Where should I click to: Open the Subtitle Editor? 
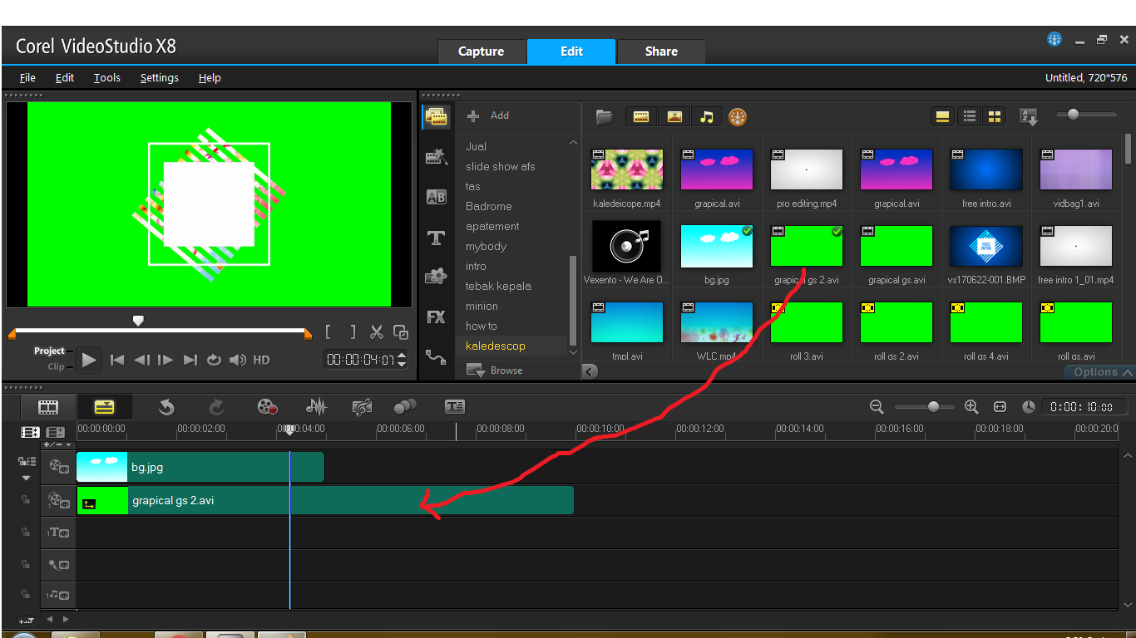tap(455, 407)
